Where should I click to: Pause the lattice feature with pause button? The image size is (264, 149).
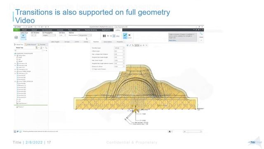coord(104,36)
